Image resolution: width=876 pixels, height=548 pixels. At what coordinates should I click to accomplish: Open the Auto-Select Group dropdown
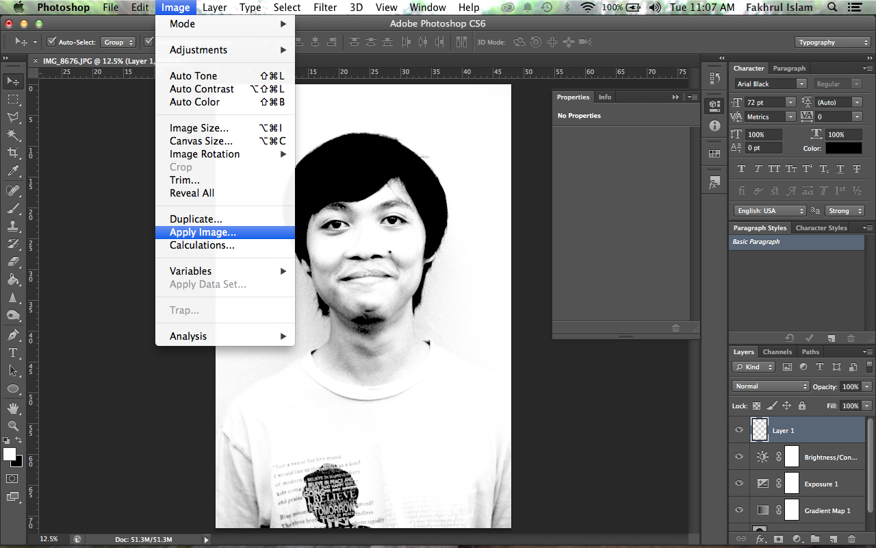tap(118, 42)
